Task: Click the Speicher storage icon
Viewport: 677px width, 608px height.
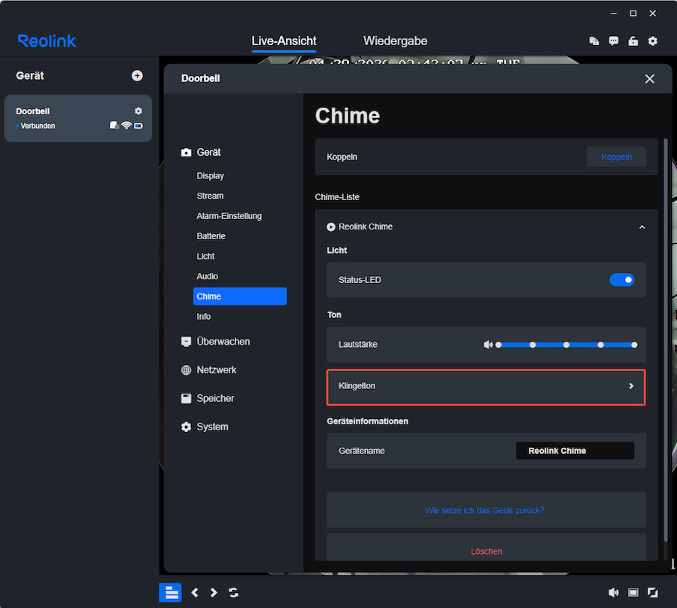Action: 186,399
